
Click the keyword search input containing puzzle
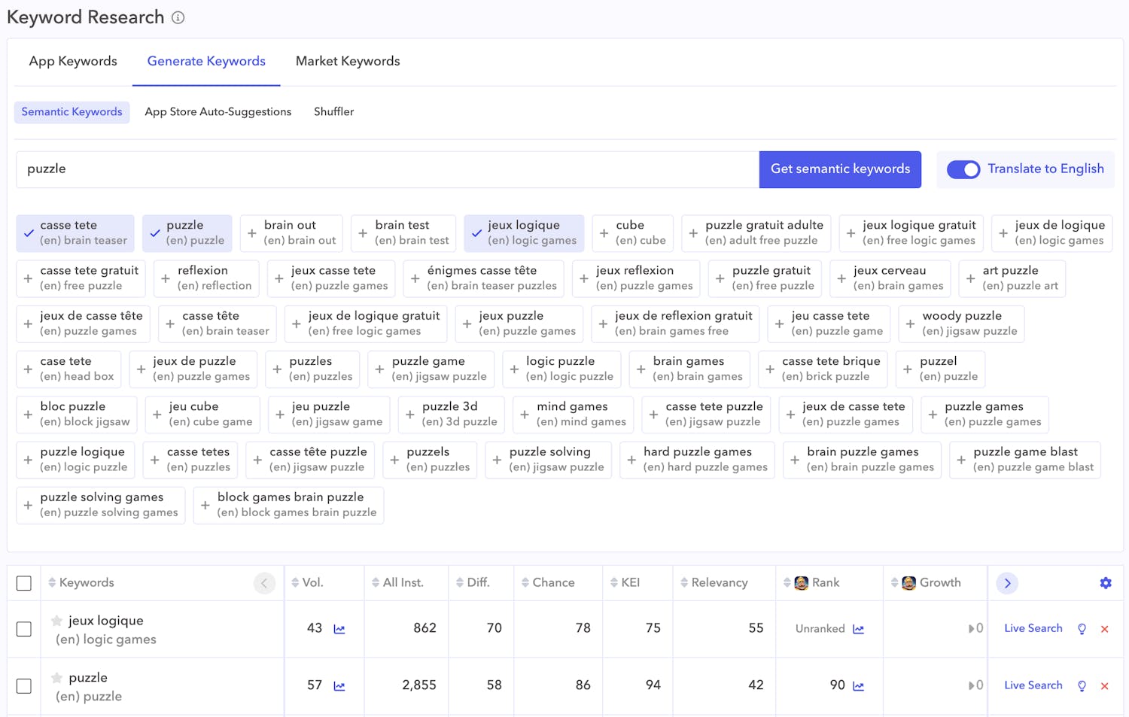click(376, 169)
